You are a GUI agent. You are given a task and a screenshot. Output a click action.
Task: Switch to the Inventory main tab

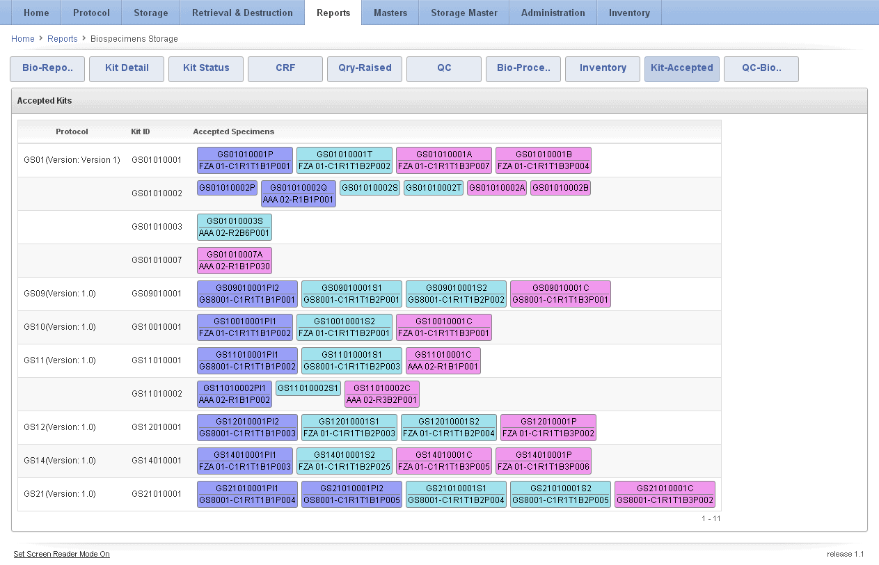pos(628,13)
